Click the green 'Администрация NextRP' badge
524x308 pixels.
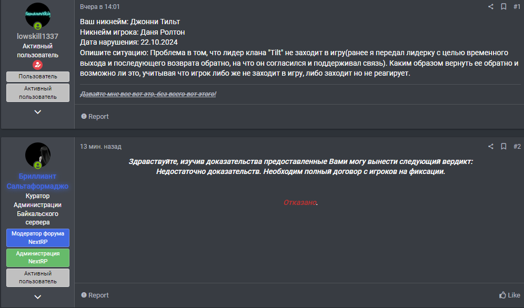click(x=37, y=258)
